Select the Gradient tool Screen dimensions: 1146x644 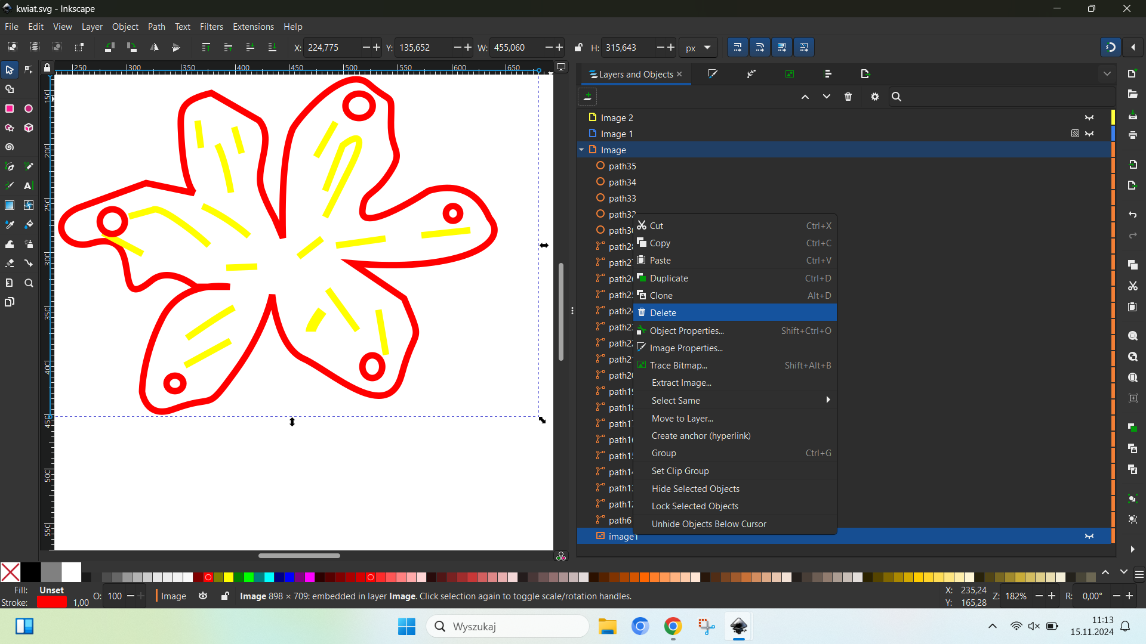(x=10, y=205)
